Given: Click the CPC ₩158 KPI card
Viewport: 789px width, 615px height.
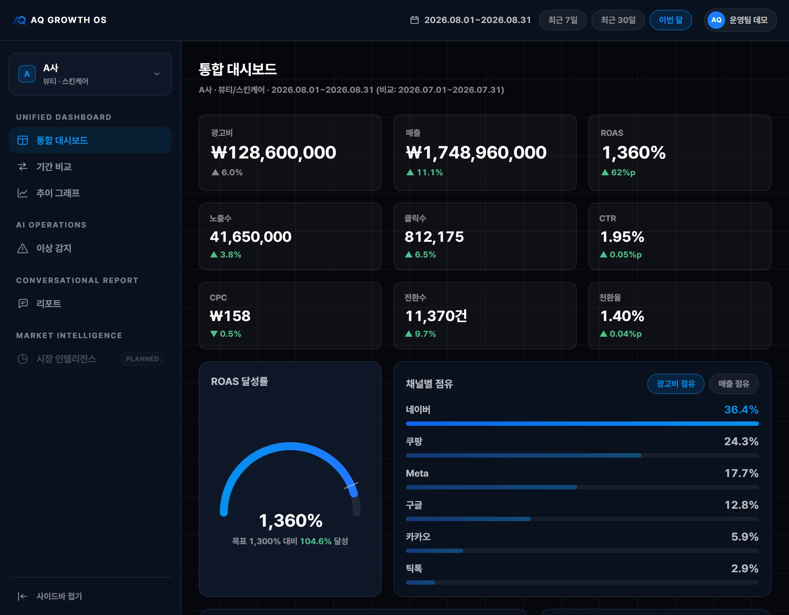Looking at the screenshot, I should point(290,316).
